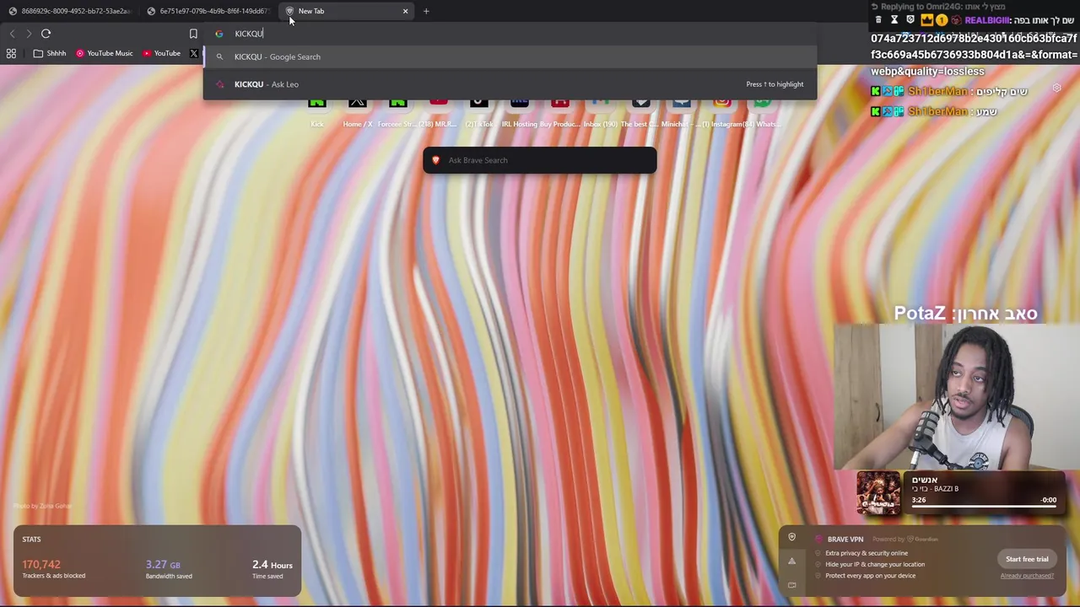
Task: Close the New Tab tab
Action: tap(405, 11)
